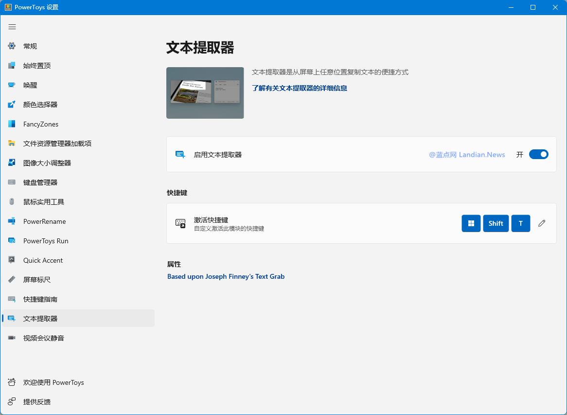The height and width of the screenshot is (415, 567).
Task: Switch to FancyZones settings
Action: pos(78,124)
